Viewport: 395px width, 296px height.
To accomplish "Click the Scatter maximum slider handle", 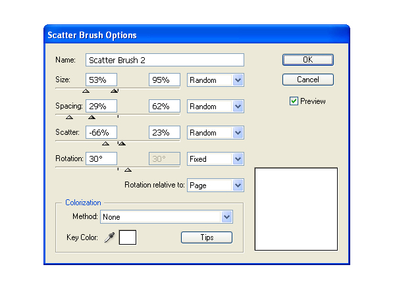I will coord(122,143).
